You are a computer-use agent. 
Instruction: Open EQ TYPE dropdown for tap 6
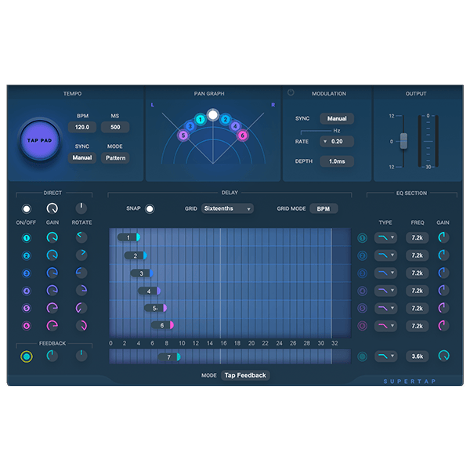point(385,326)
